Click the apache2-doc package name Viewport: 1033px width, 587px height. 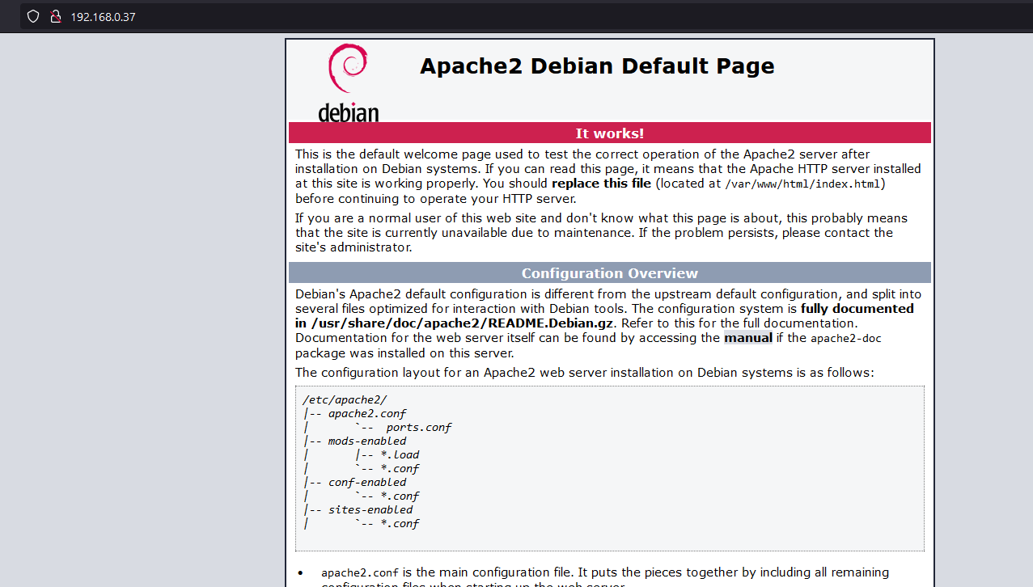point(846,339)
